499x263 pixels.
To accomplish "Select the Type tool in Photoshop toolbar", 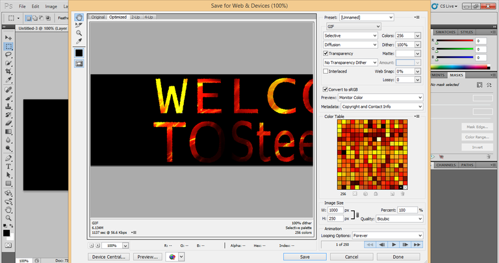I will tap(8, 166).
